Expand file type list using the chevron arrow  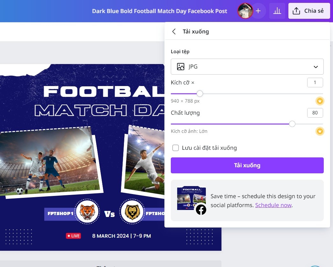pos(315,67)
